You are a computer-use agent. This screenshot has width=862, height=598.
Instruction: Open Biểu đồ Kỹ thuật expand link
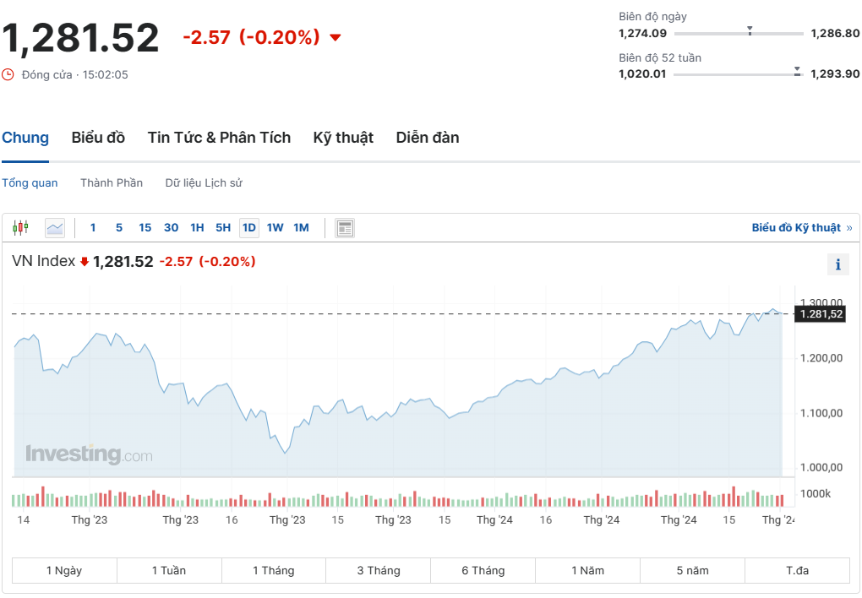[x=801, y=227]
